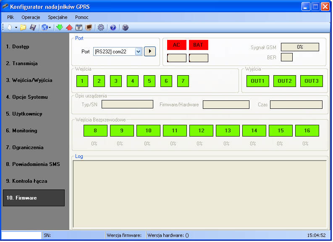Toggle input 7 indicator
This screenshot has width=333, height=242.
coord(183,81)
